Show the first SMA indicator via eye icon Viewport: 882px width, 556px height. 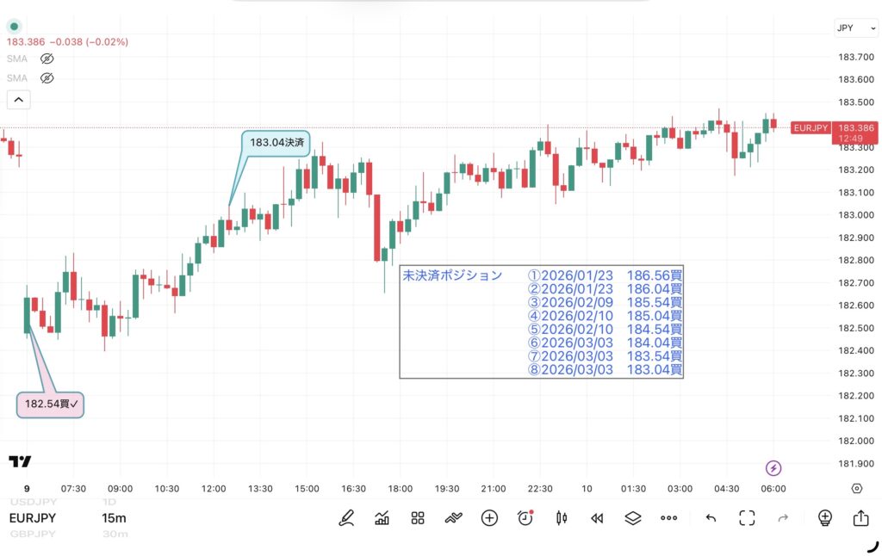(x=47, y=59)
